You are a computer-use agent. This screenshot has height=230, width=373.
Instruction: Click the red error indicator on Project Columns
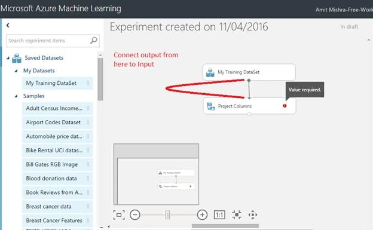point(285,106)
